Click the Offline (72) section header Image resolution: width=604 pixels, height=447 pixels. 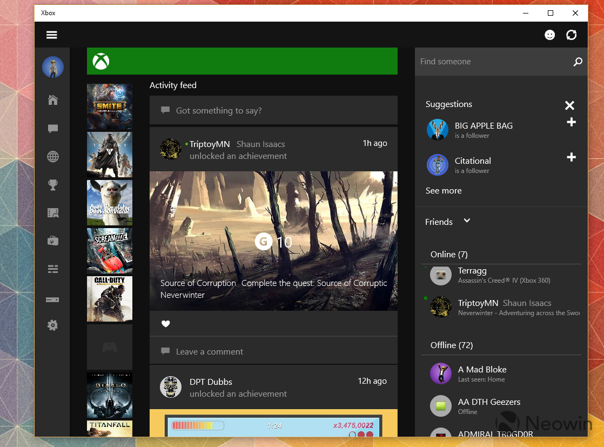[x=452, y=345]
